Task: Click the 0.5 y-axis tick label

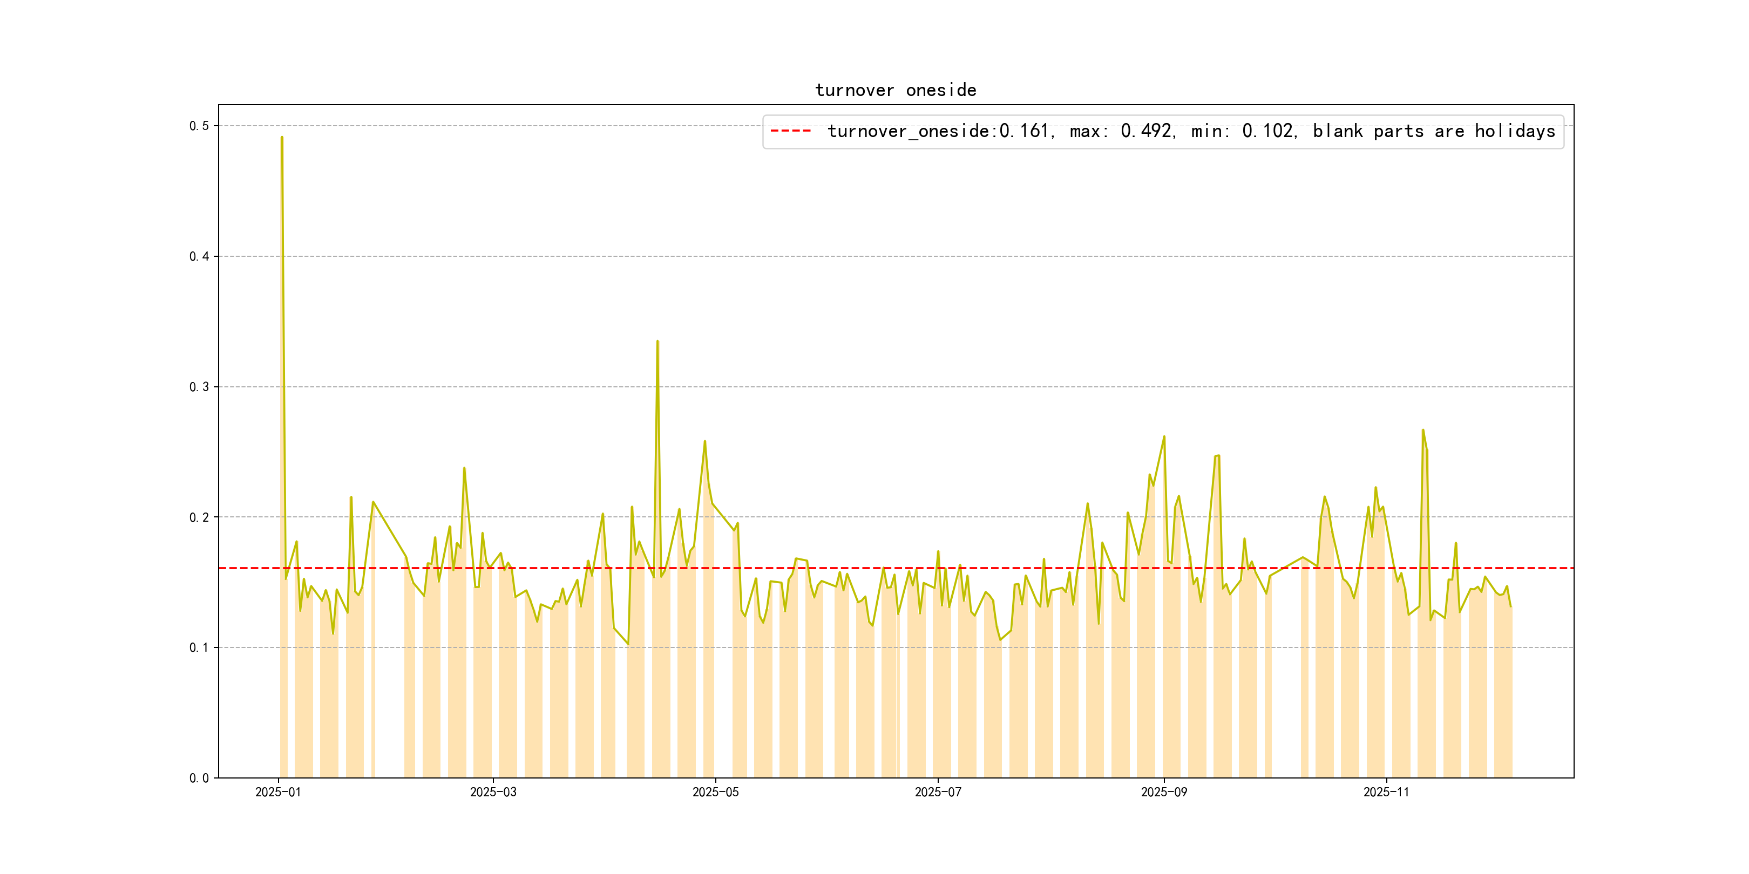Action: point(199,126)
